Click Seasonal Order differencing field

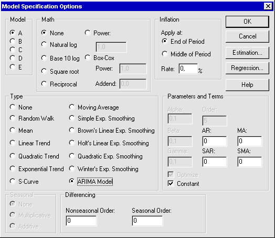tap(147, 221)
